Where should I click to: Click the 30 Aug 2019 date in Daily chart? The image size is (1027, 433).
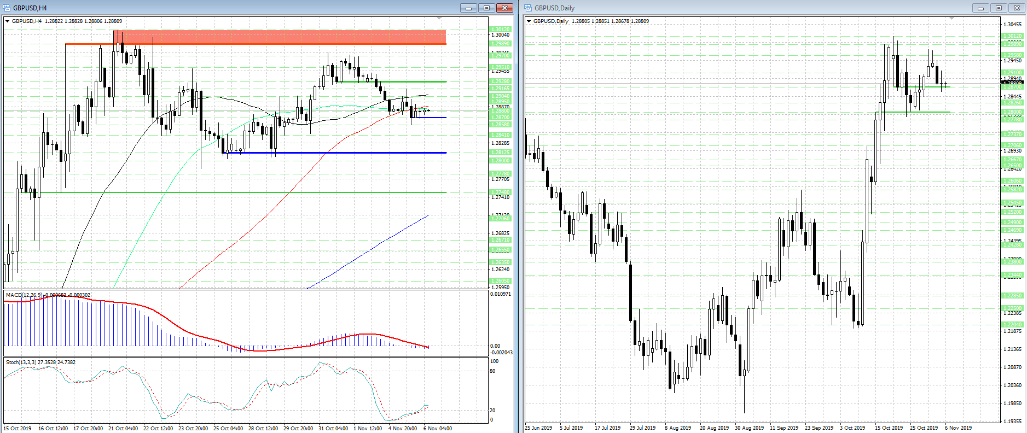749,428
